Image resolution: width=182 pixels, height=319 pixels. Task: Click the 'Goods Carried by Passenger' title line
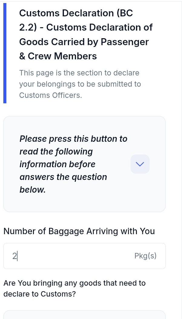pyautogui.click(x=84, y=42)
